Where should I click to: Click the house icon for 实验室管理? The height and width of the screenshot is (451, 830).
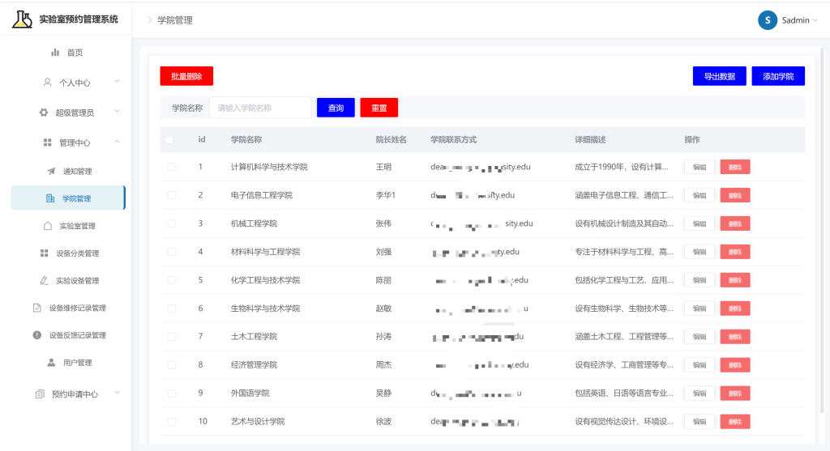click(x=48, y=226)
